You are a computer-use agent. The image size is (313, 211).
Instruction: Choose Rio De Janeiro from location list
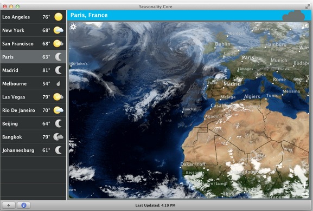(x=33, y=110)
